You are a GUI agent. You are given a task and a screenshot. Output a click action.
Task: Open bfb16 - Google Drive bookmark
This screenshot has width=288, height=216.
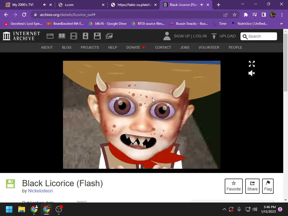(x=108, y=24)
